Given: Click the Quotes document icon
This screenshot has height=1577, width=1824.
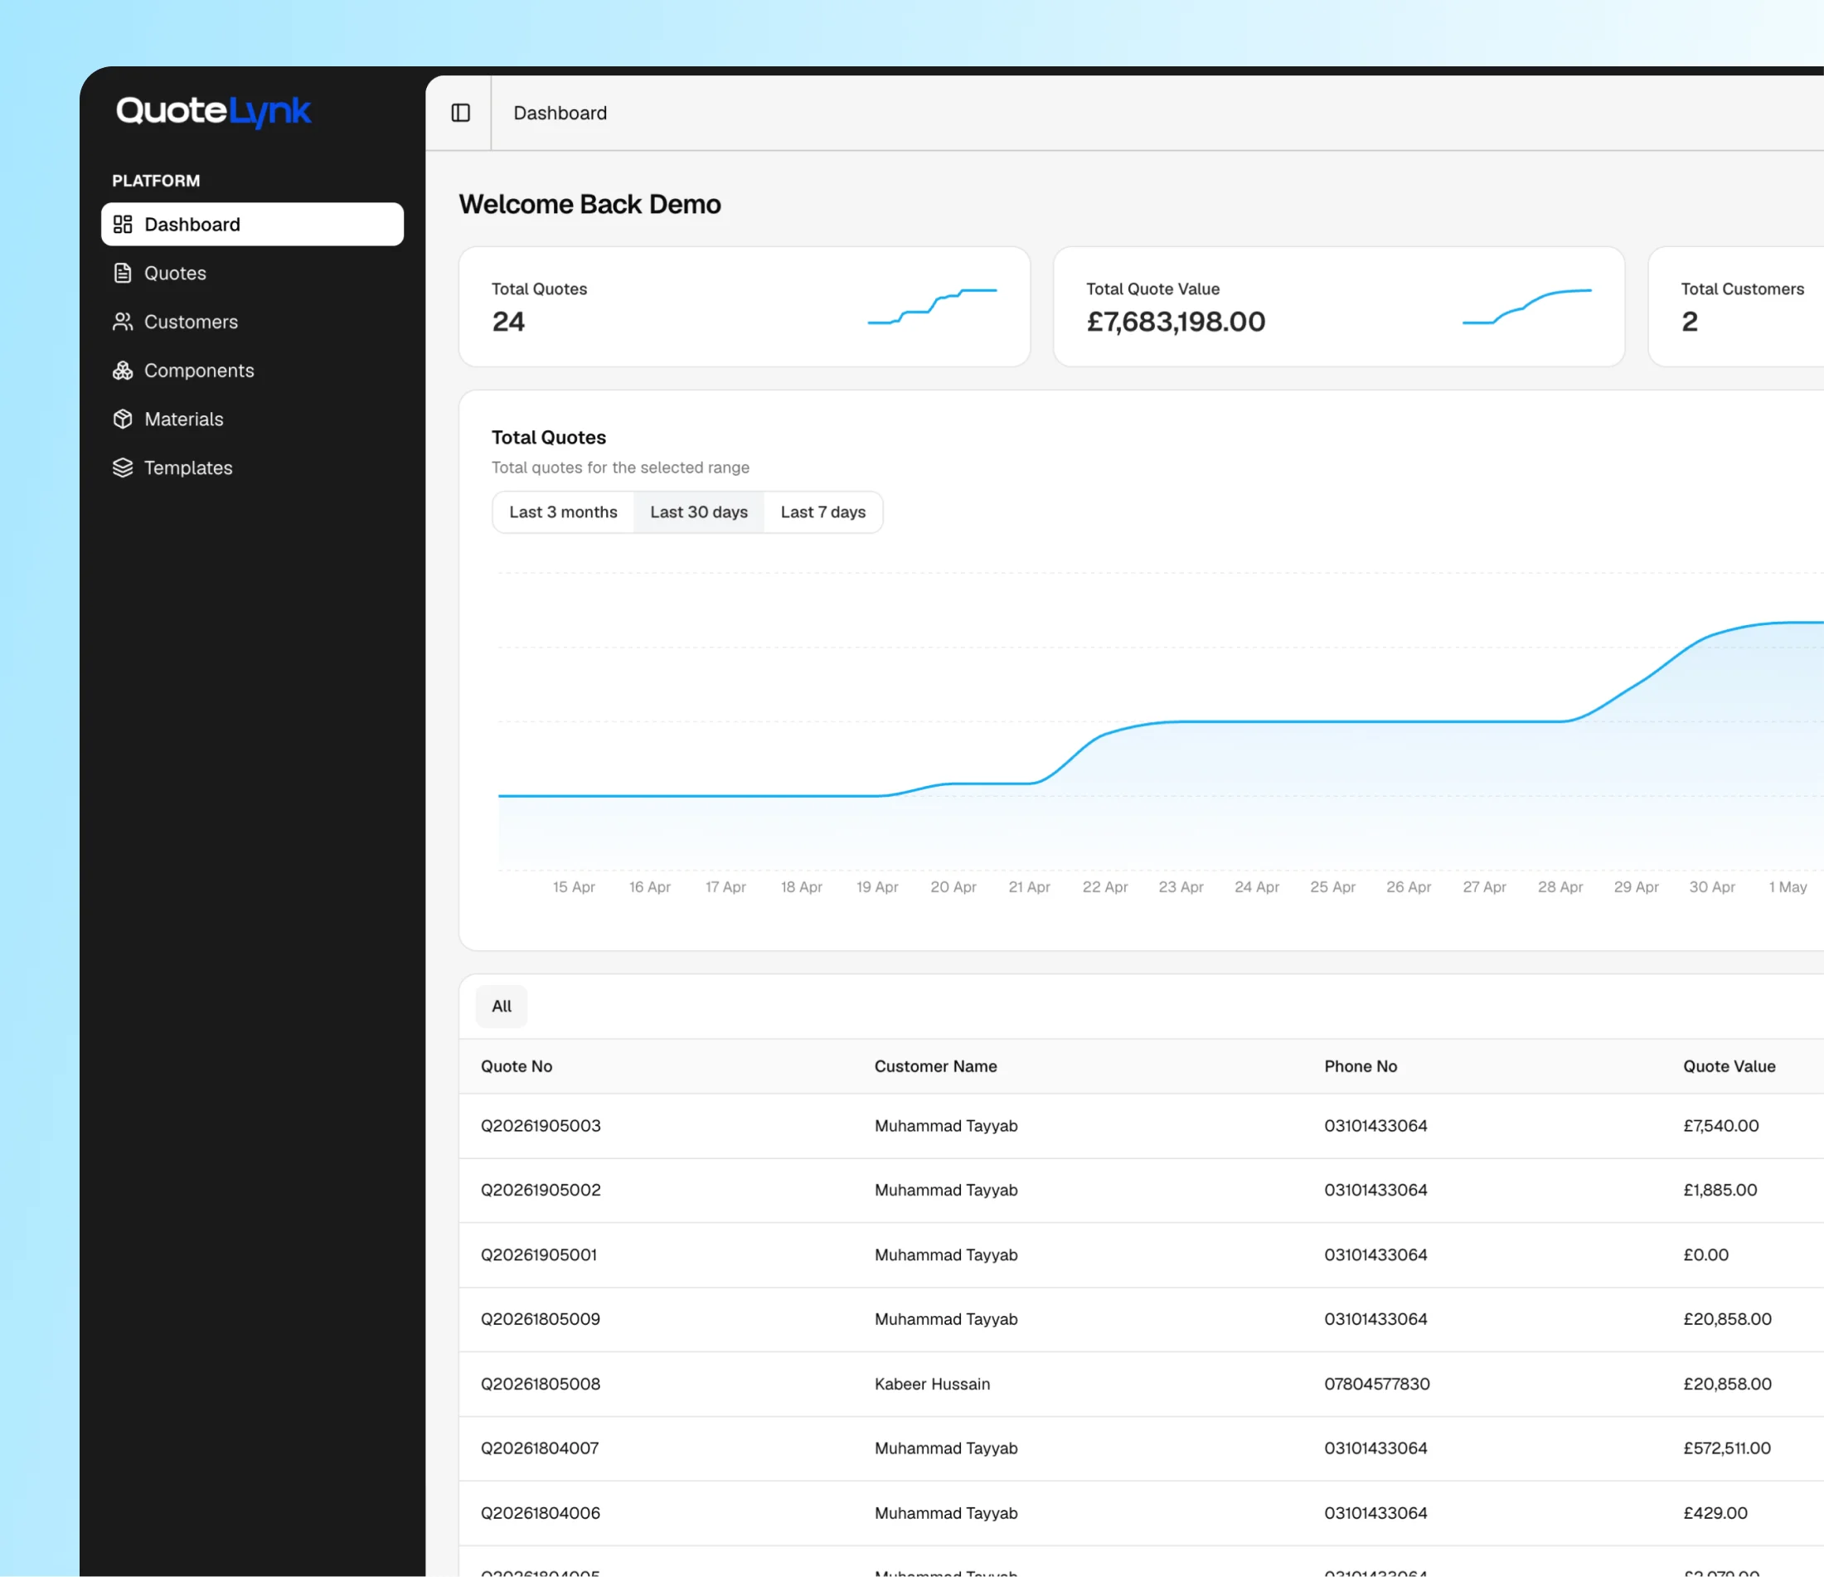Looking at the screenshot, I should (x=124, y=273).
